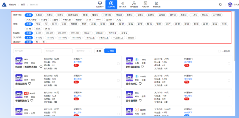Open the 数据反馈 chart icon tab
The image size is (239, 118).
click(x=157, y=4)
